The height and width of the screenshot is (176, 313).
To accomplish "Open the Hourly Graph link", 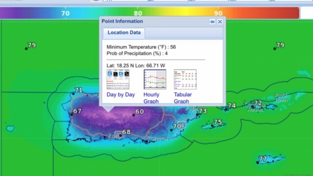I will (151, 98).
